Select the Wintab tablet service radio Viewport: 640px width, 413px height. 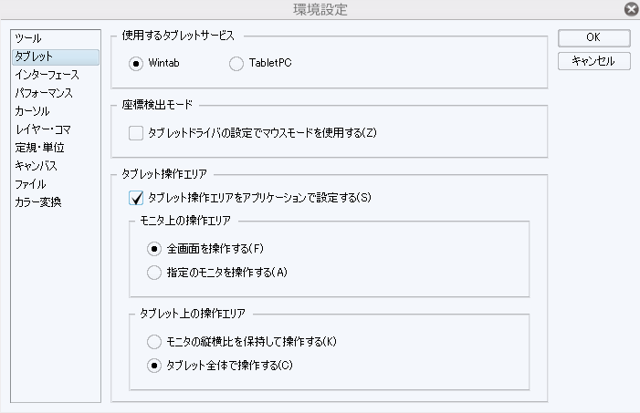tap(137, 63)
